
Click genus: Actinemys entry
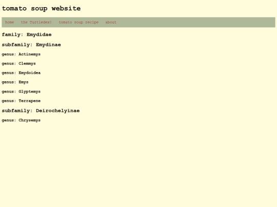(21, 54)
